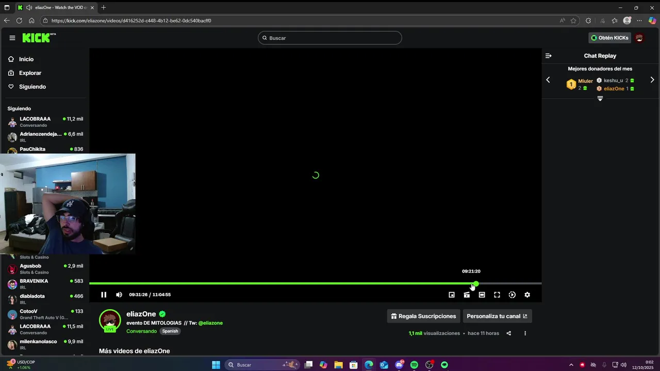Click the Spanish language tag
The width and height of the screenshot is (660, 371).
170,331
